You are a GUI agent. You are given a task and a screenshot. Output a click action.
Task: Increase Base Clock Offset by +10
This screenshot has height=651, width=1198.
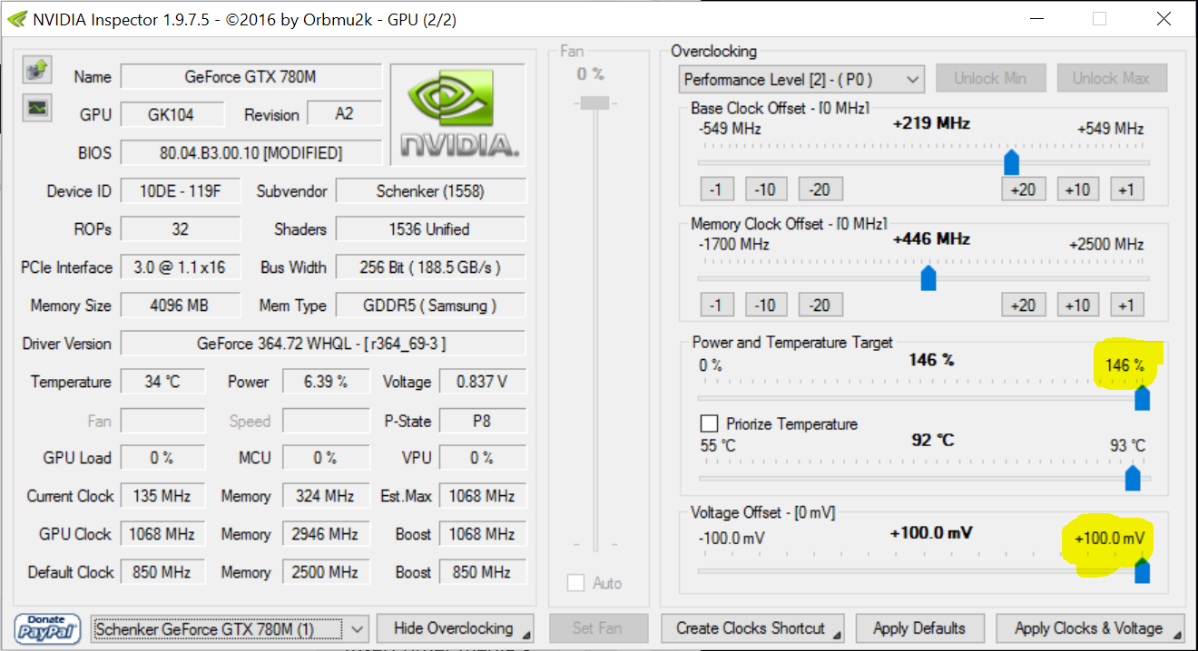point(1077,189)
